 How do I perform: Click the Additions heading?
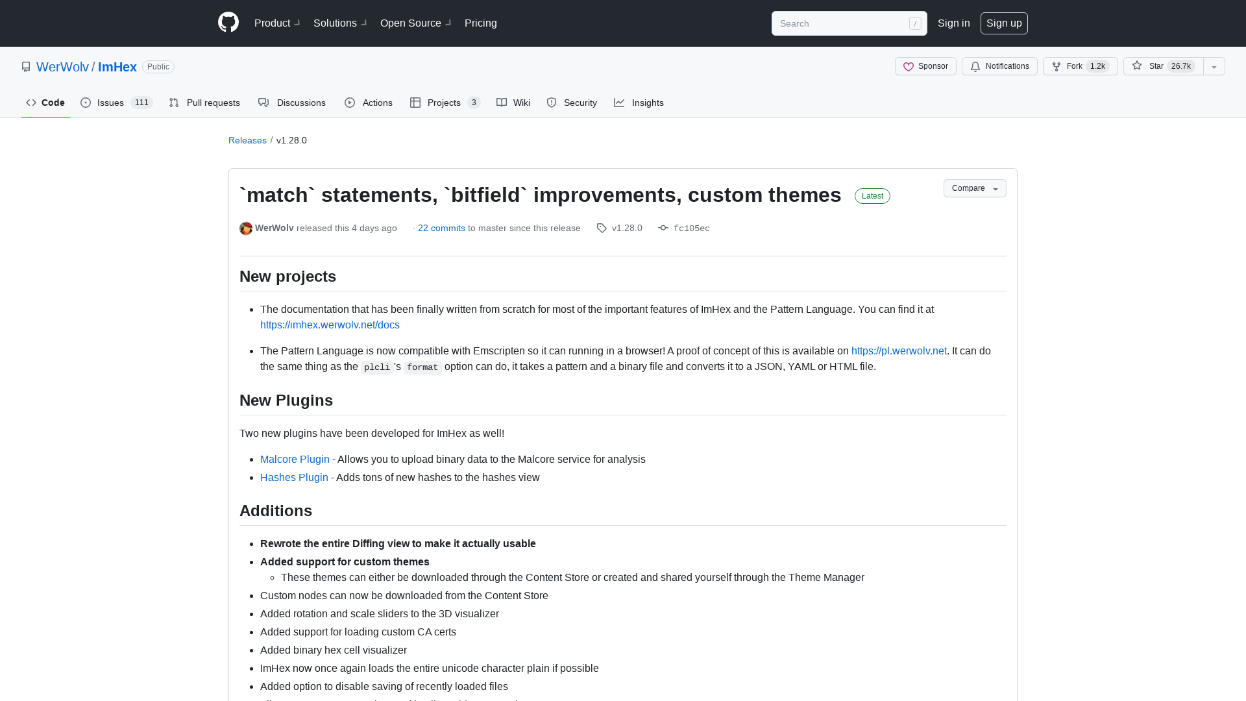[276, 511]
